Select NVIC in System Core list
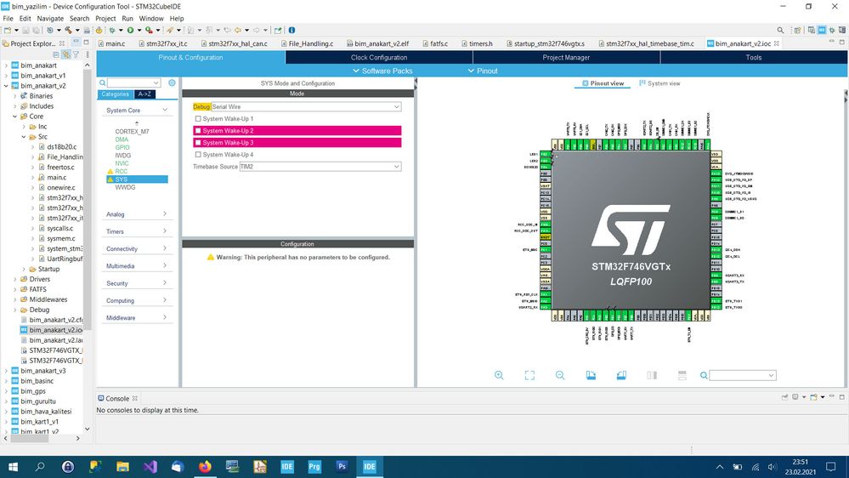This screenshot has width=849, height=478. [x=122, y=163]
